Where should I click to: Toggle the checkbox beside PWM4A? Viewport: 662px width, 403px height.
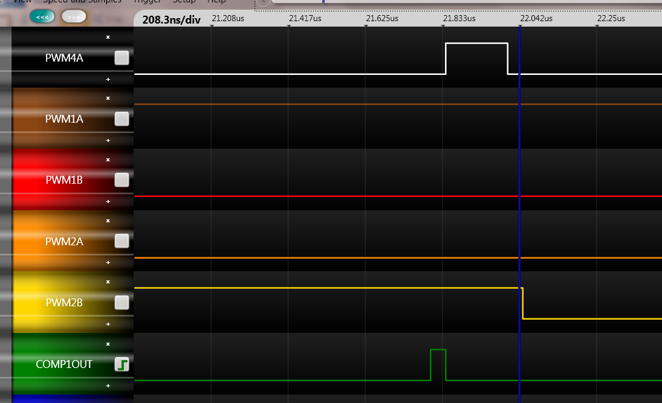122,57
